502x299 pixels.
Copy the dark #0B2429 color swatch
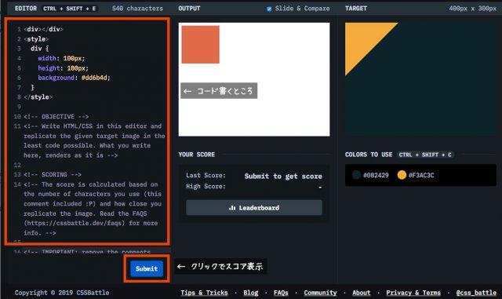click(x=356, y=175)
